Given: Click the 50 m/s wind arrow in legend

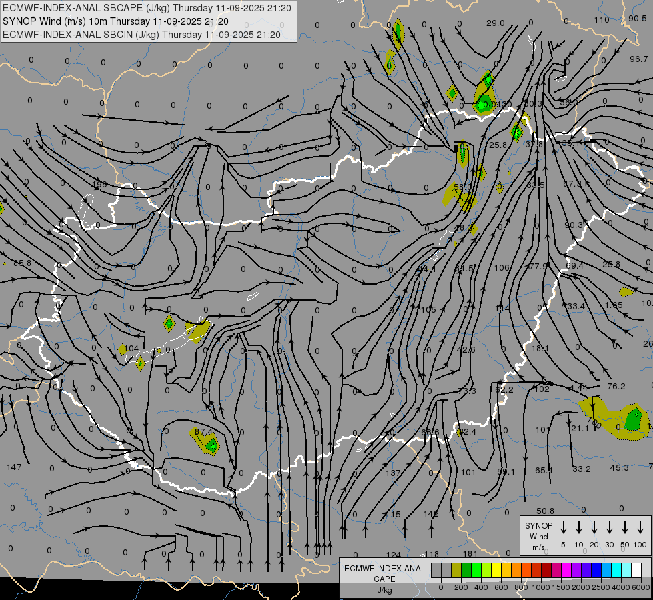Looking at the screenshot, I should (x=625, y=527).
